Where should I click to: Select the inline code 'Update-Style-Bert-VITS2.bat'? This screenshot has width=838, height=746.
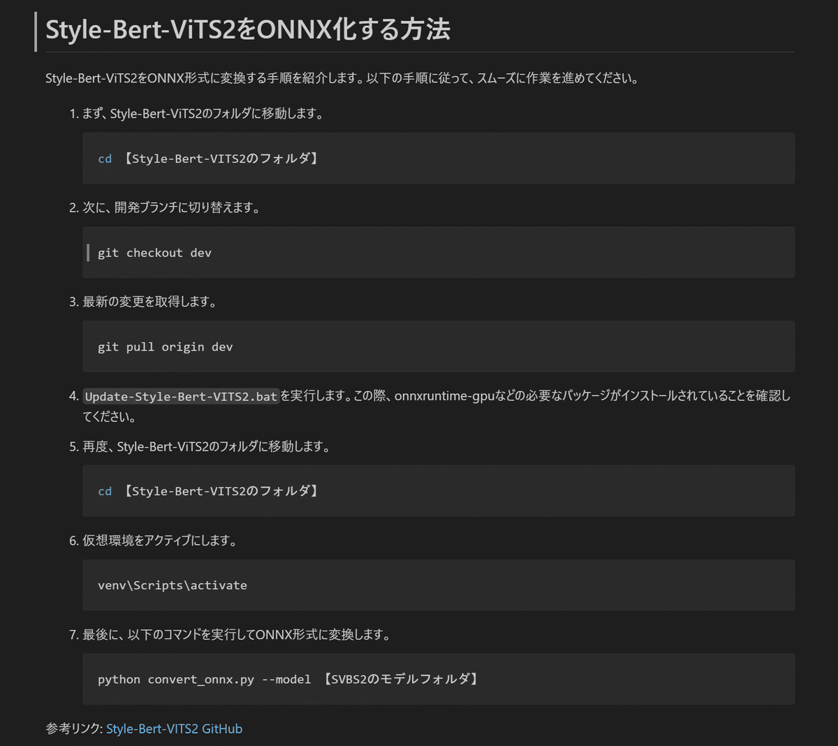coord(180,395)
